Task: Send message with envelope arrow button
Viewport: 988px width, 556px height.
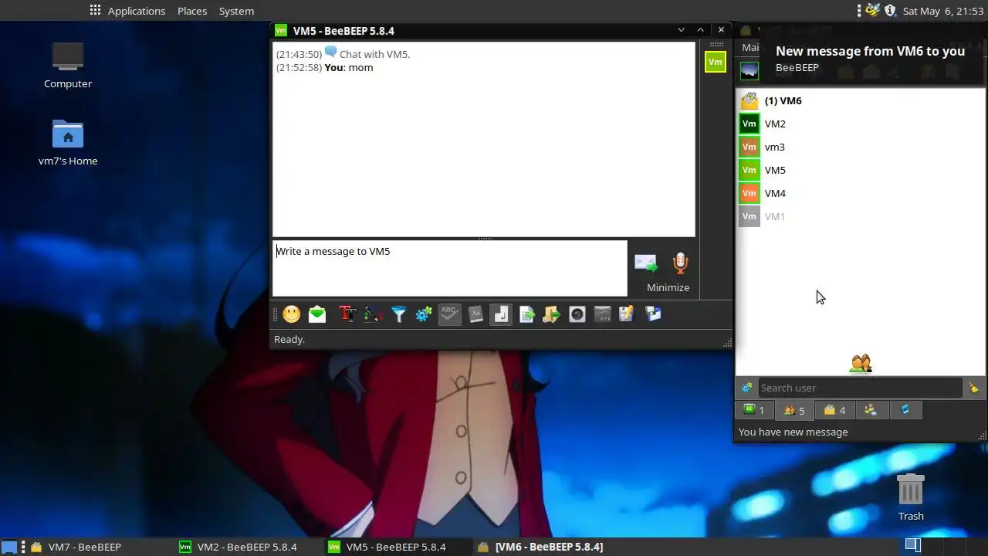Action: [x=646, y=263]
